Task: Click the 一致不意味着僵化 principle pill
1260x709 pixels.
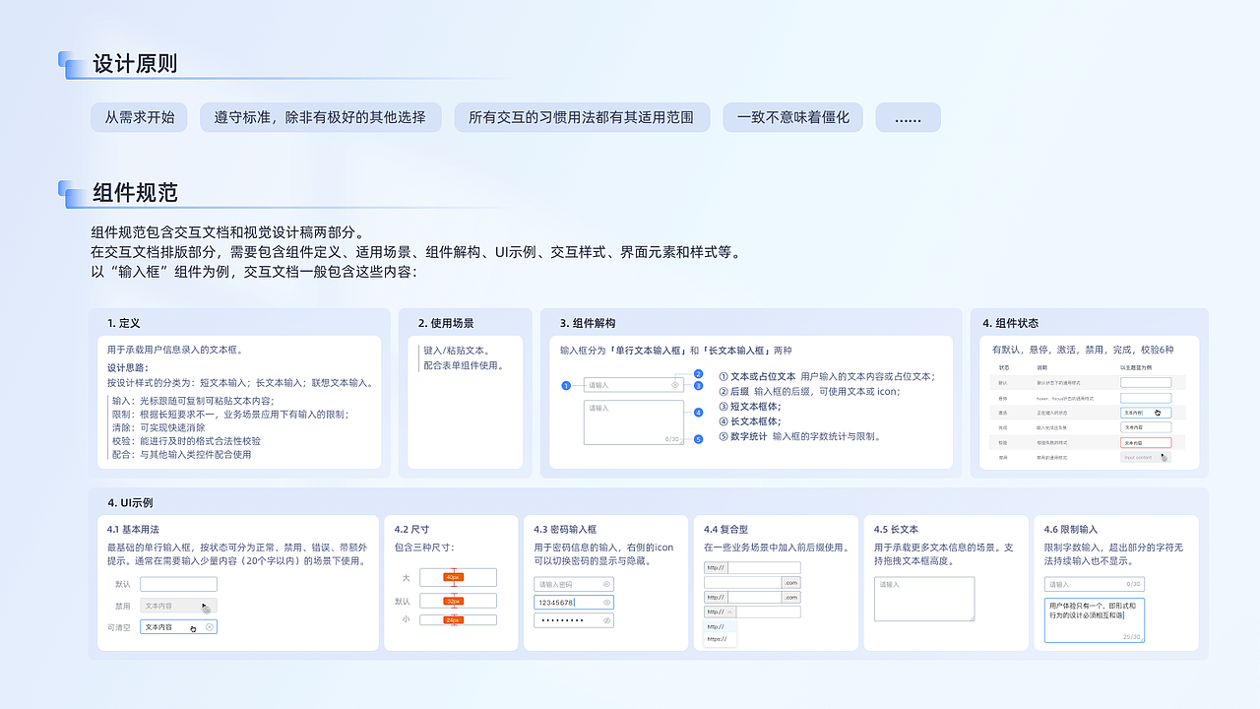Action: (792, 117)
